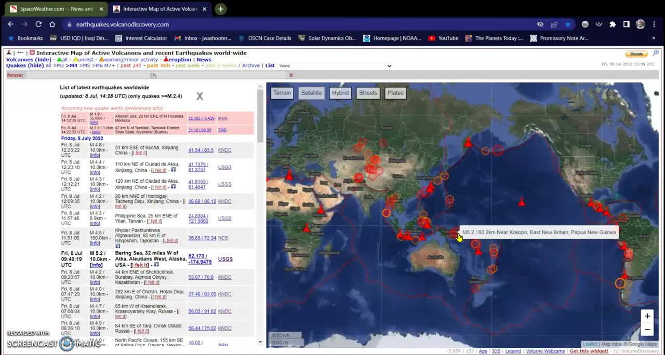Click the browser back arrow
Screen dimensions: 665x355
[11, 24]
